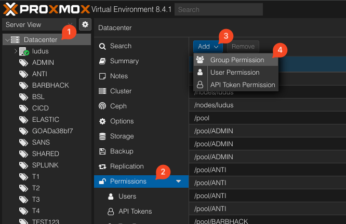Collapse the Datacenter tree node
This screenshot has width=346, height=224.
click(6, 40)
